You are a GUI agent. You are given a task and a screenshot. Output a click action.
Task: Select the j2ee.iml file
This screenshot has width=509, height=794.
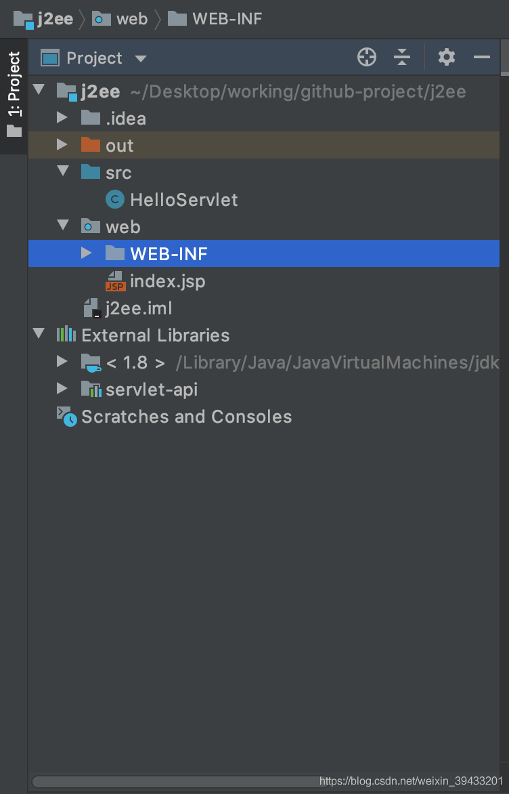(x=139, y=308)
